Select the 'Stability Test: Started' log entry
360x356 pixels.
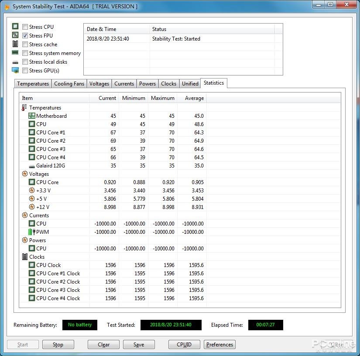click(176, 39)
